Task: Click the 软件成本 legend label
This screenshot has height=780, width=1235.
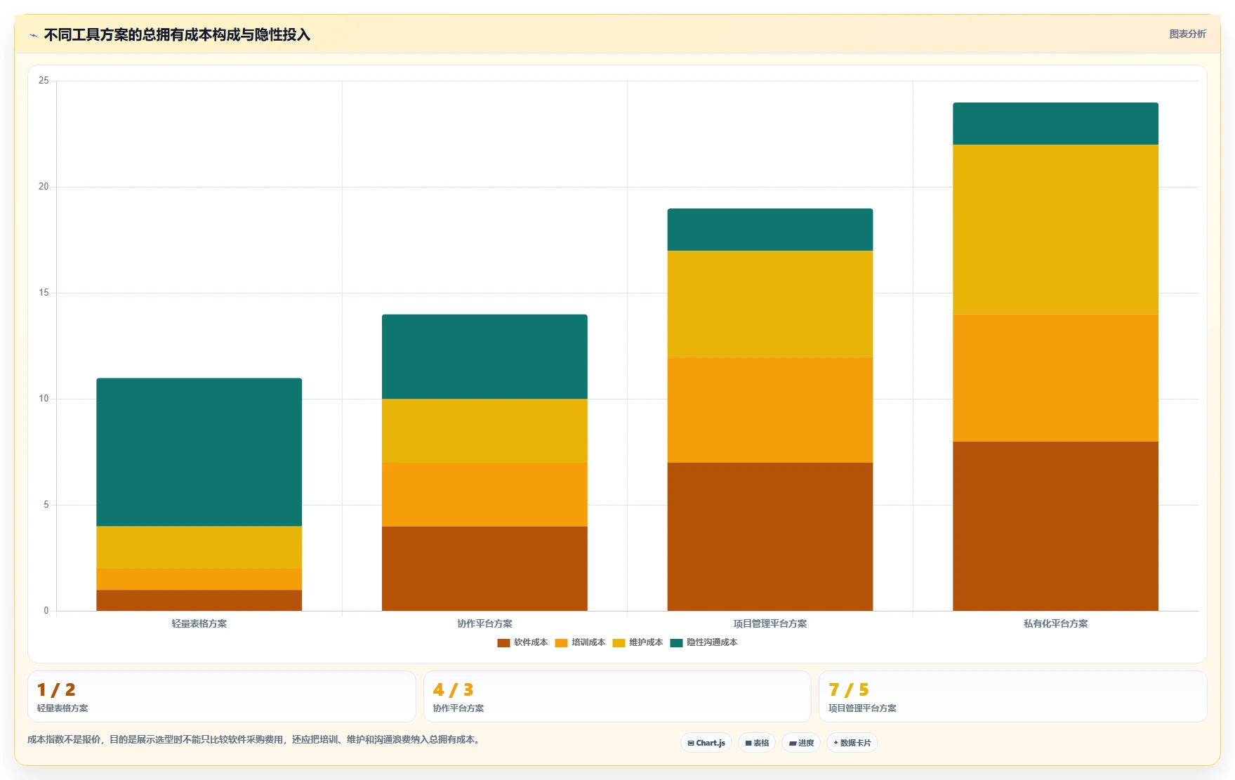Action: click(x=531, y=642)
